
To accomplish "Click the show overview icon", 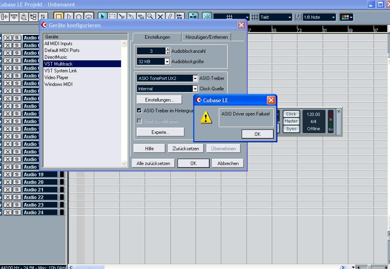I will (24, 17).
